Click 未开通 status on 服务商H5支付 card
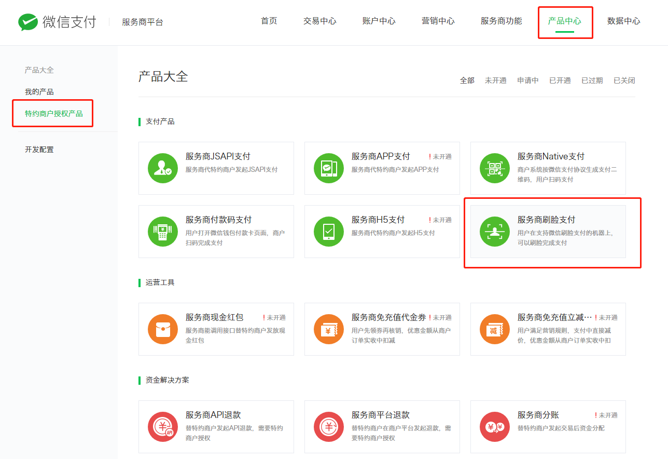 [x=440, y=220]
